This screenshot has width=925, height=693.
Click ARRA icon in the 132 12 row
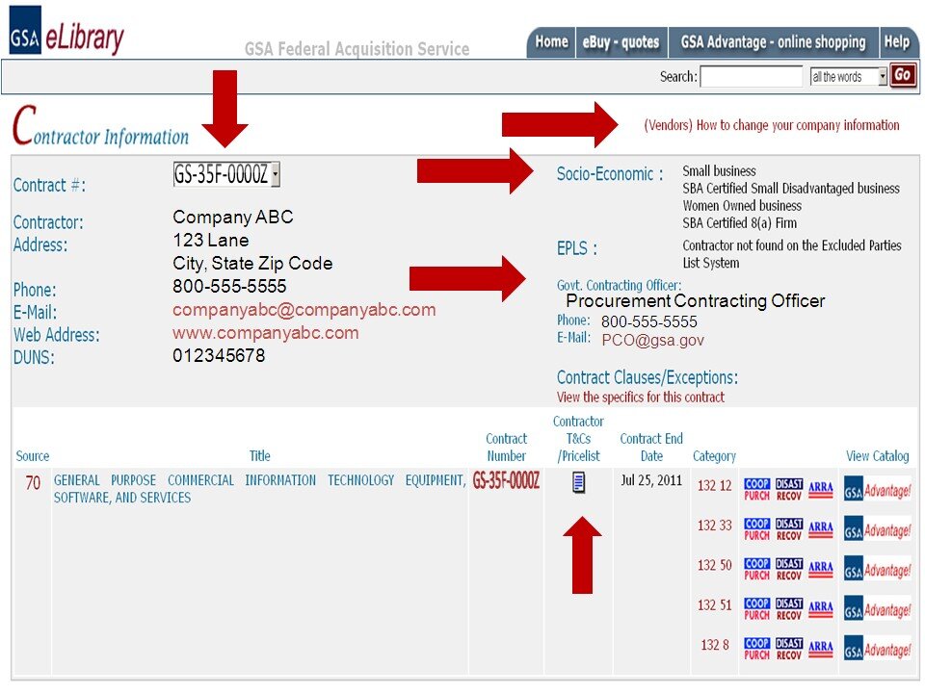pos(821,489)
